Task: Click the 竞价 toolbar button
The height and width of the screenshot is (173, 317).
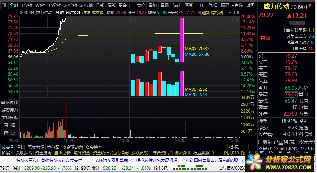Action: pos(141,5)
